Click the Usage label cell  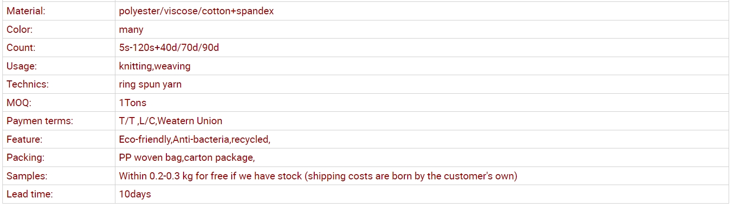(x=59, y=66)
